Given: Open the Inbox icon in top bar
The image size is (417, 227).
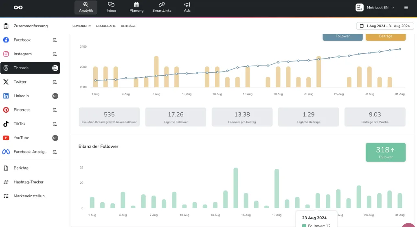Looking at the screenshot, I should (x=111, y=7).
